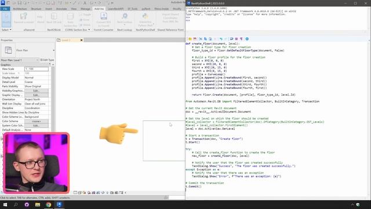Close the Level 1 view tab

point(81,40)
